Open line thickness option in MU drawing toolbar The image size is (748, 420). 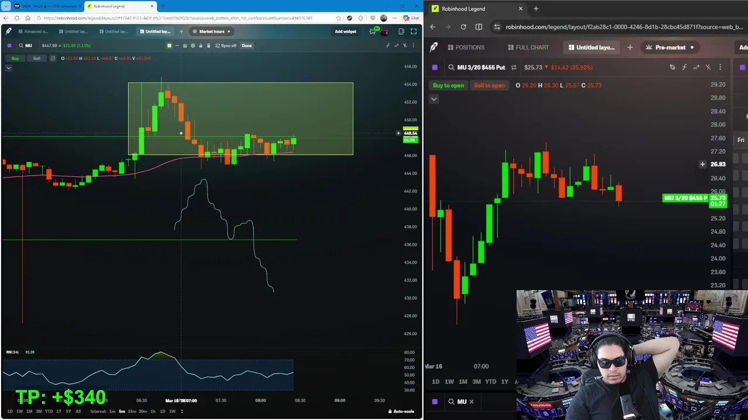pyautogui.click(x=185, y=45)
